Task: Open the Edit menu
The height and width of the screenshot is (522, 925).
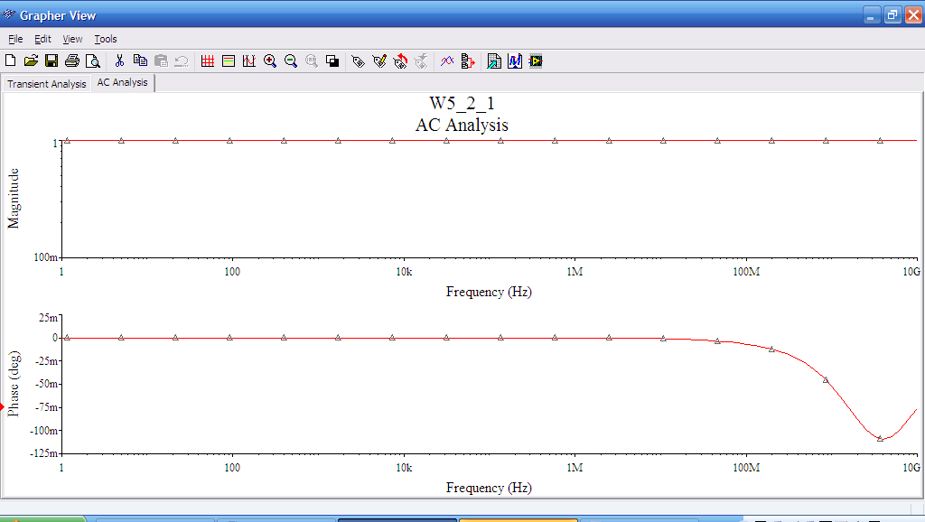Action: [x=42, y=39]
